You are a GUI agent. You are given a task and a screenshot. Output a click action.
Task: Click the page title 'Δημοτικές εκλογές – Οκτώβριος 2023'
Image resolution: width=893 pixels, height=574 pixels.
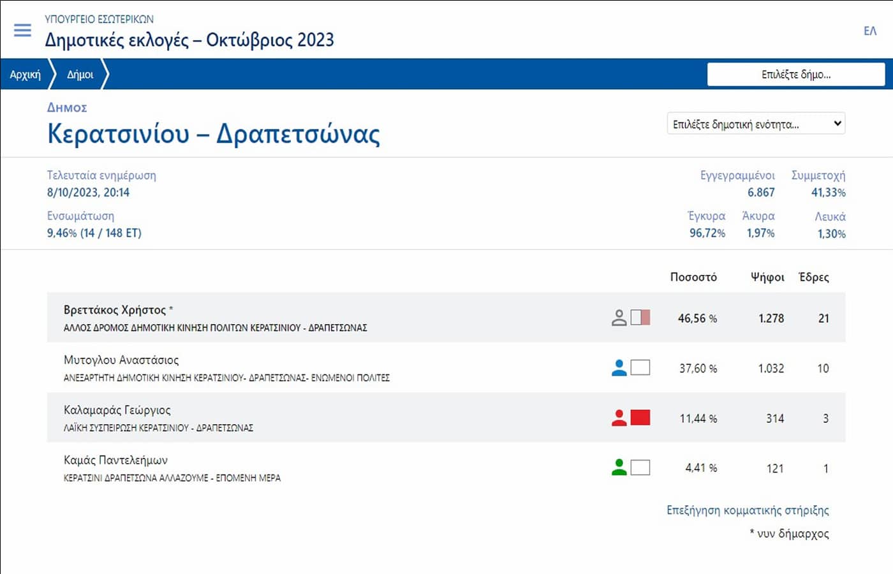pyautogui.click(x=189, y=40)
